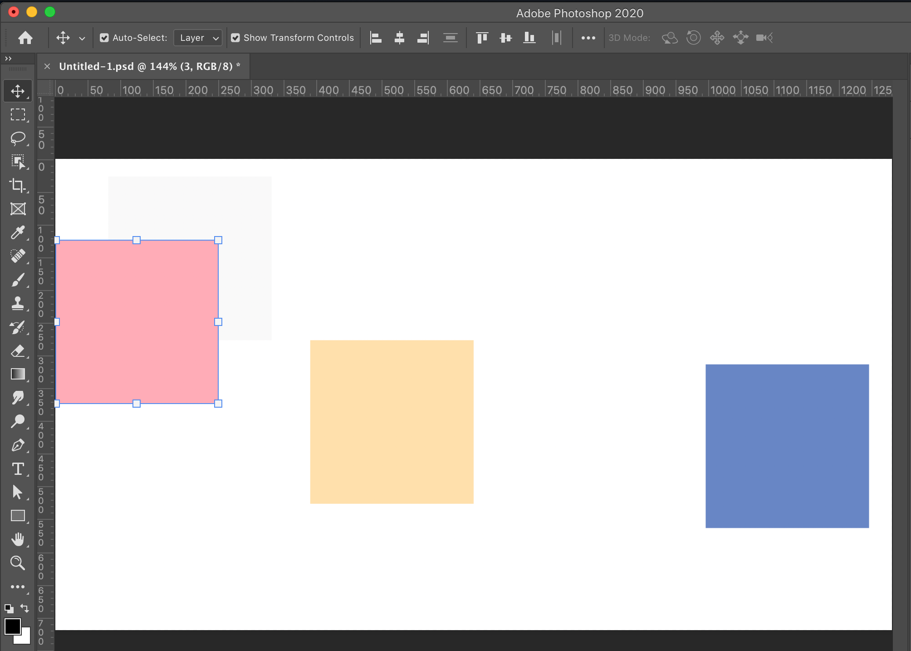Swap foreground and background colors
This screenshot has width=911, height=651.
point(25,608)
